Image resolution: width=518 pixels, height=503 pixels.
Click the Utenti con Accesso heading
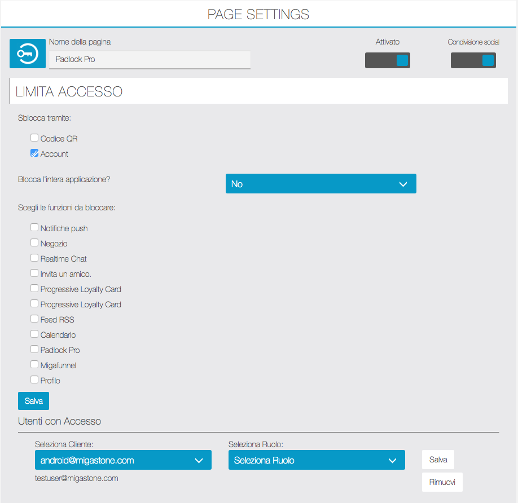(59, 421)
